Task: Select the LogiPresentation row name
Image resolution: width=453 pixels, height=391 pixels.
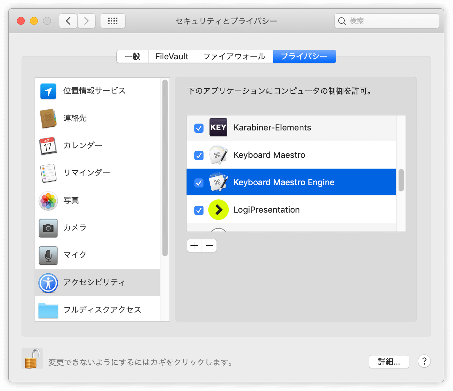Action: 266,210
